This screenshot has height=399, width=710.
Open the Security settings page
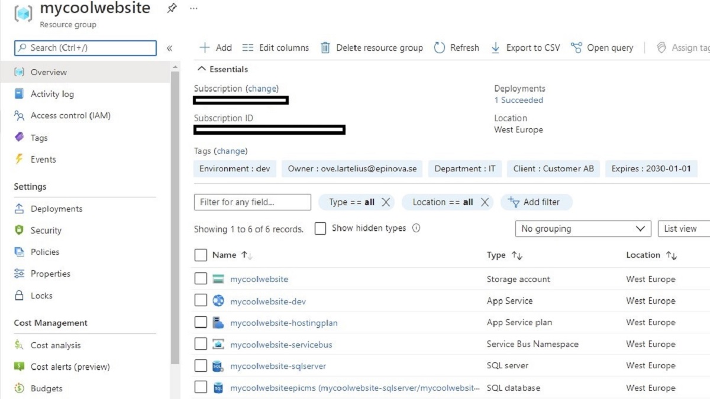47,230
